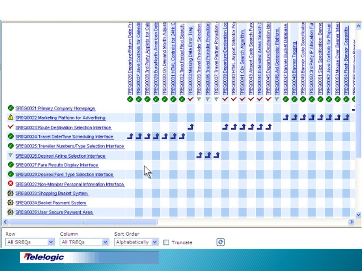Click link arrow for SREQ0022 under TREQ0050
The height and width of the screenshot is (271, 362).
[311, 117]
